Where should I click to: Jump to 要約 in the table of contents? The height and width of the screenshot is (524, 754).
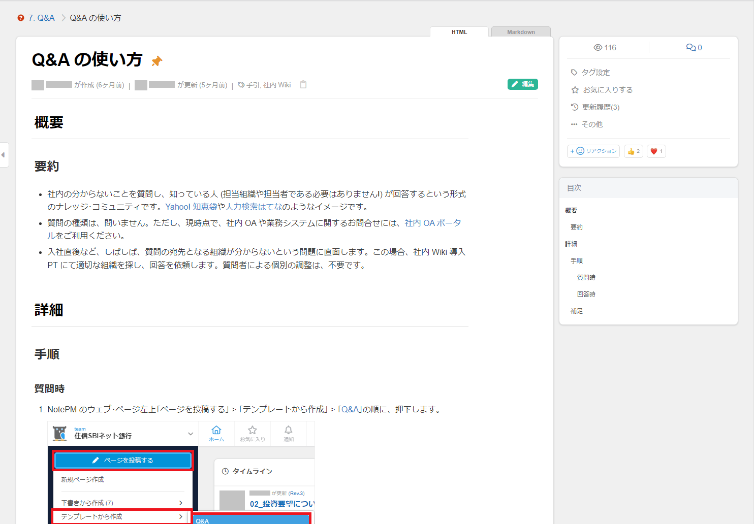577,227
